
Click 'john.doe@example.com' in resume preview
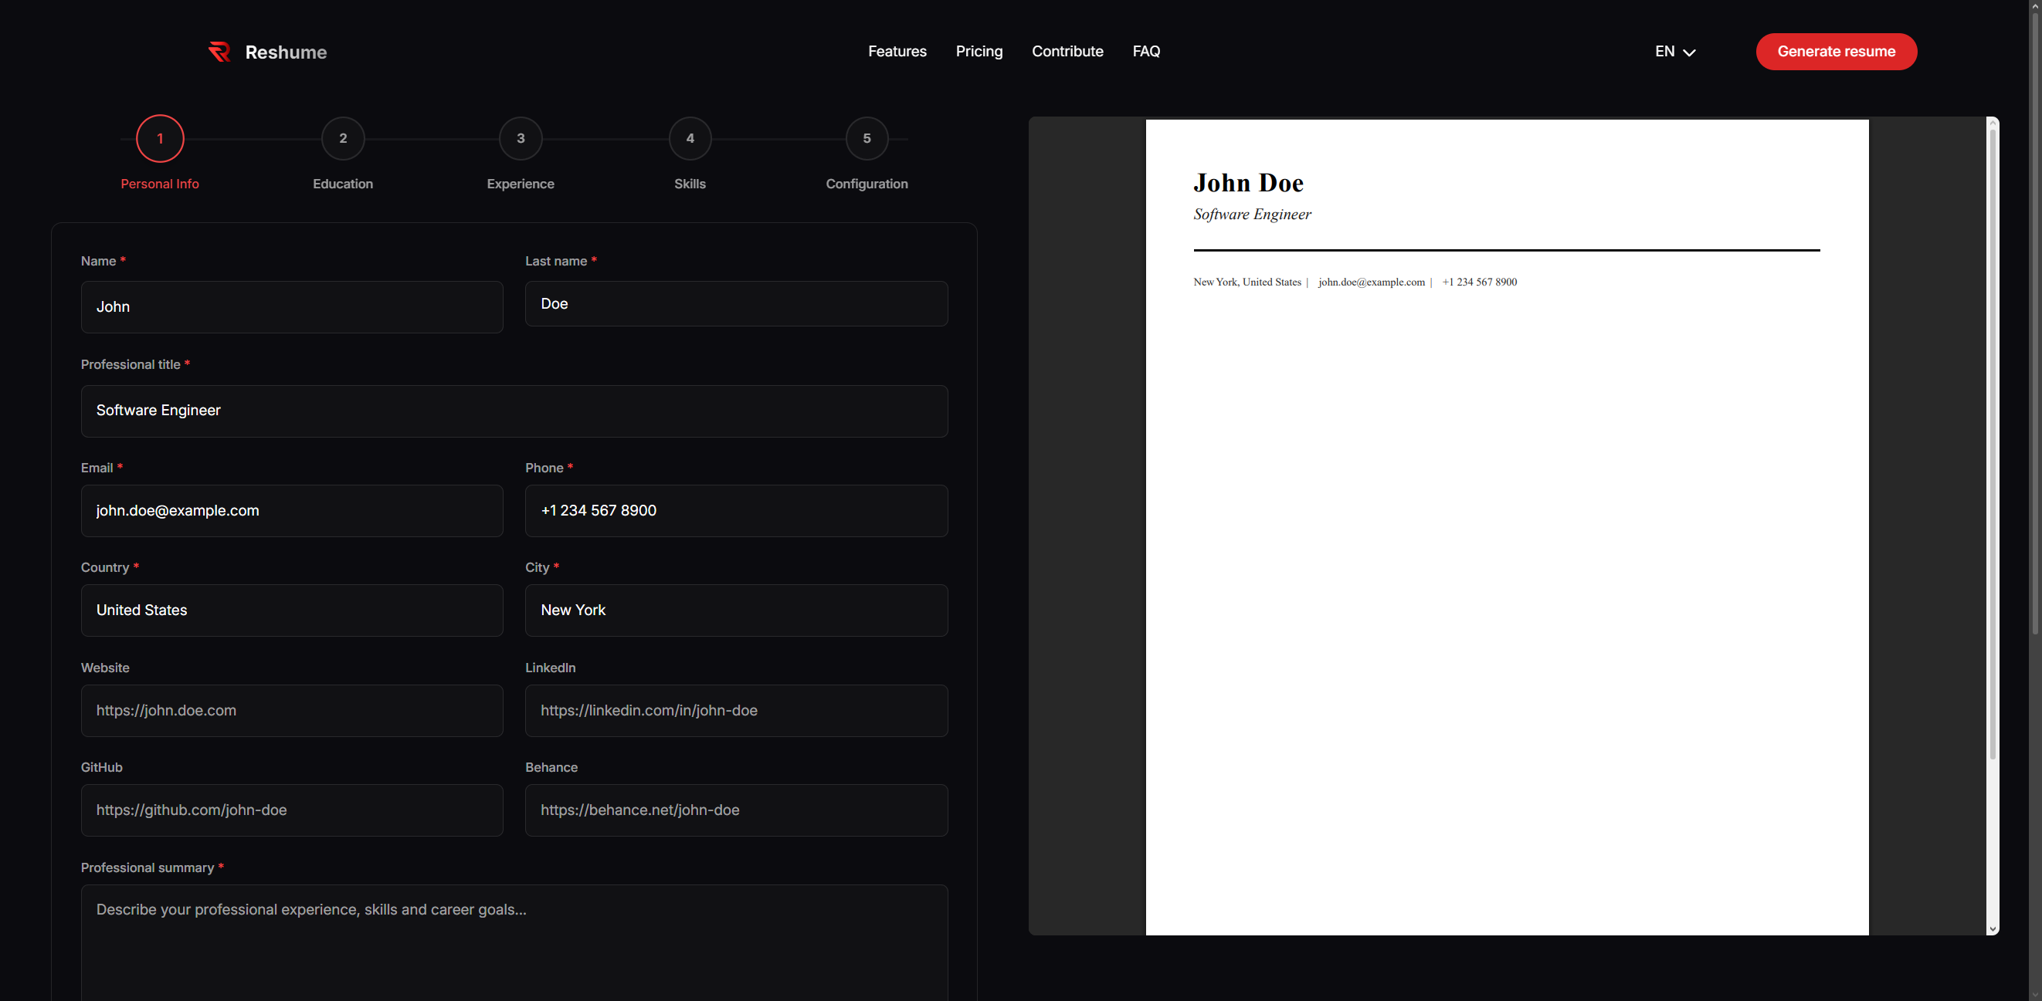(x=1372, y=282)
